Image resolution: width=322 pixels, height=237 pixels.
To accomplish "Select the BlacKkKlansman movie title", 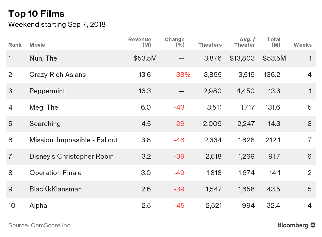I will coord(56,189).
